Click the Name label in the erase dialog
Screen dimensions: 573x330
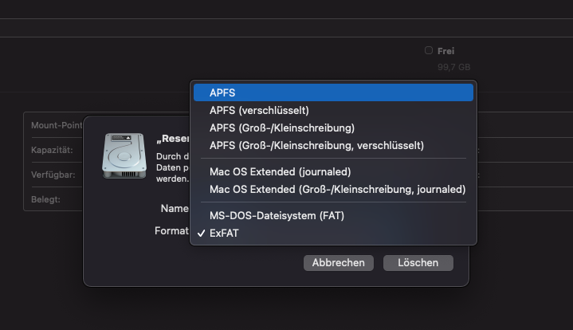174,207
